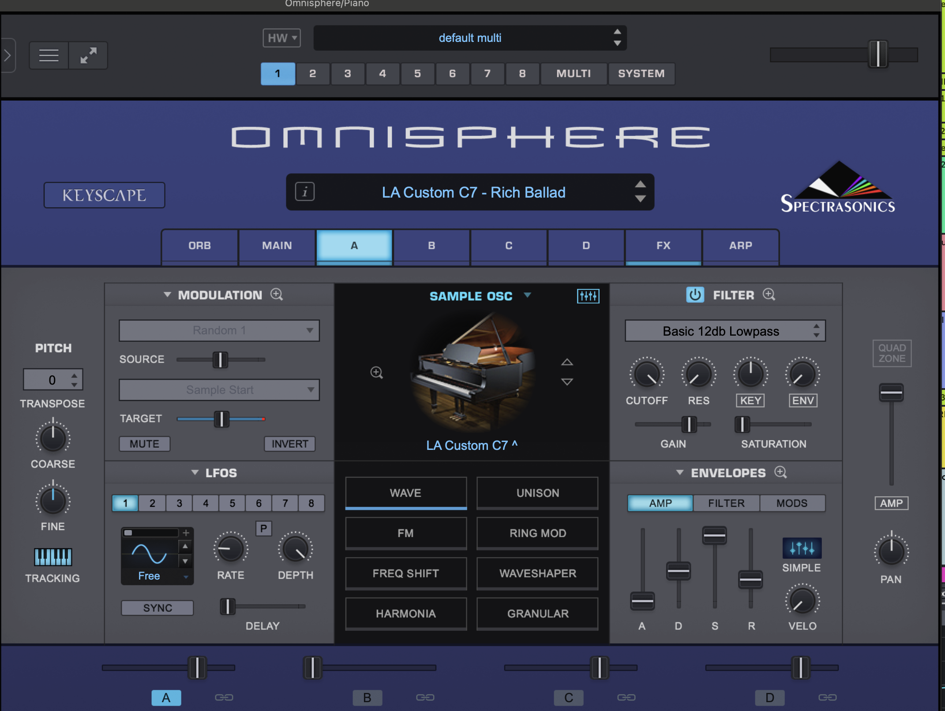
Task: Open the Basic 12db Lowpass filter dropdown
Action: click(725, 331)
